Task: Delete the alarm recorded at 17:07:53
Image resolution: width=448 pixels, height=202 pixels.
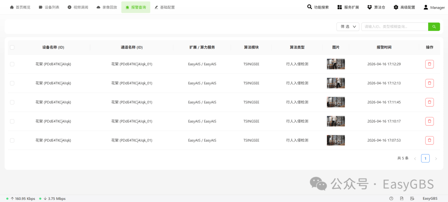Action: tap(429, 140)
